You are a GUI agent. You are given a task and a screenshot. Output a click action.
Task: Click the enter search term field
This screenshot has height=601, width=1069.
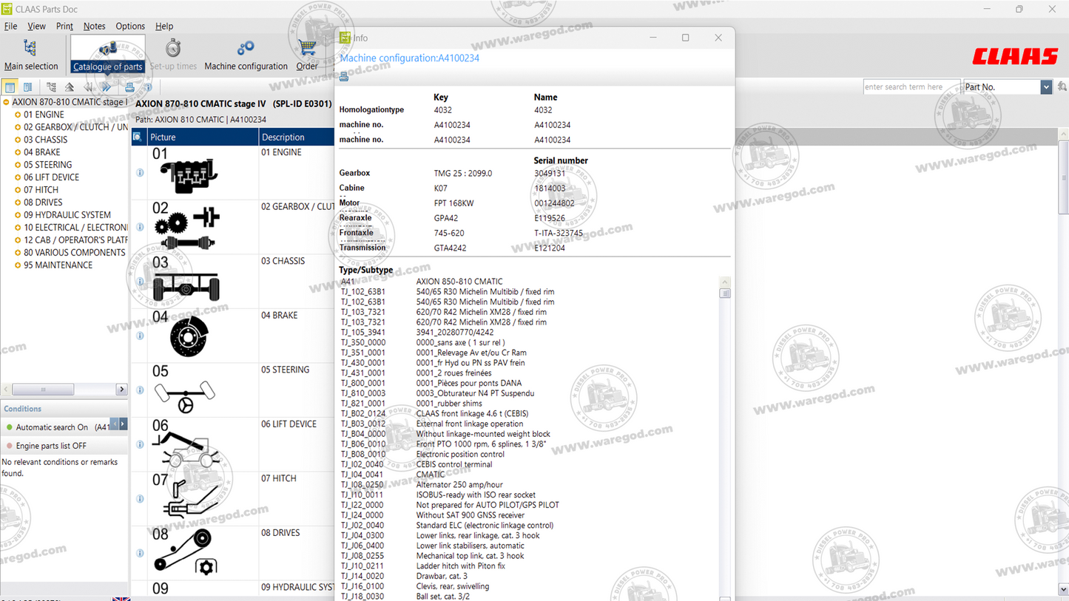[x=911, y=87]
